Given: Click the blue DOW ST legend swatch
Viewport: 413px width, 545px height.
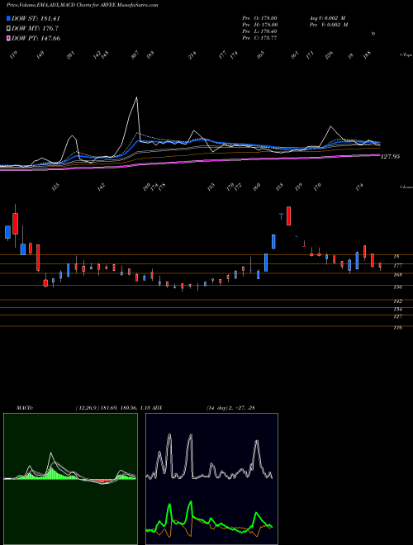Looking at the screenshot, I should pyautogui.click(x=8, y=18).
